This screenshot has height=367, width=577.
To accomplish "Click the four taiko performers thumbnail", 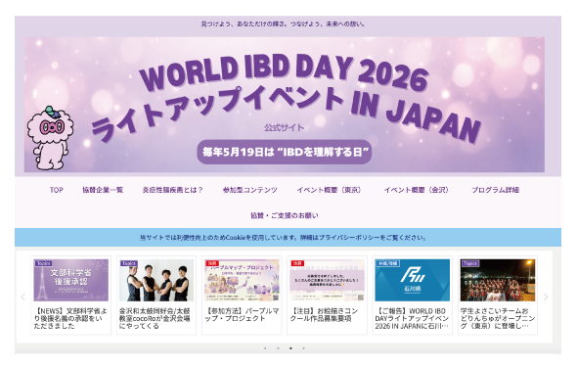I will click(156, 280).
